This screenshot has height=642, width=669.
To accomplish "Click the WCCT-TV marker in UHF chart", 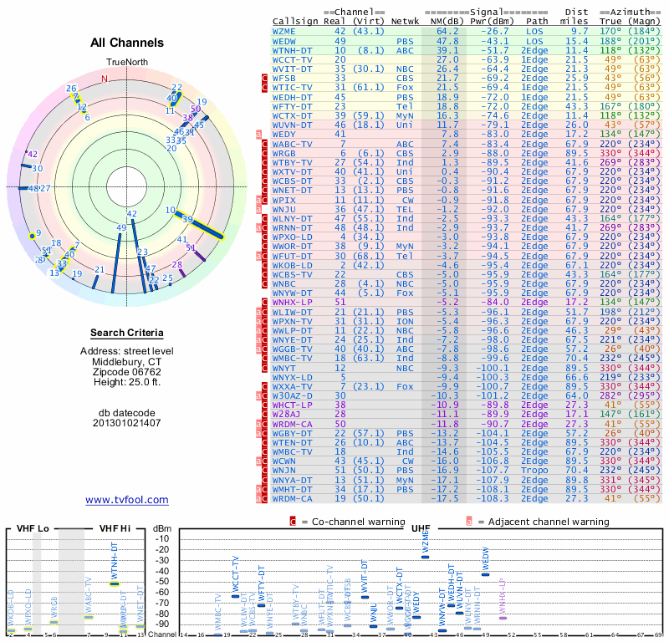I will point(235,596).
